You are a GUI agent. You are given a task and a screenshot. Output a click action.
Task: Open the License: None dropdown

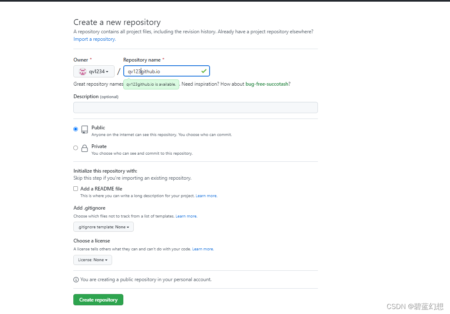(92, 260)
